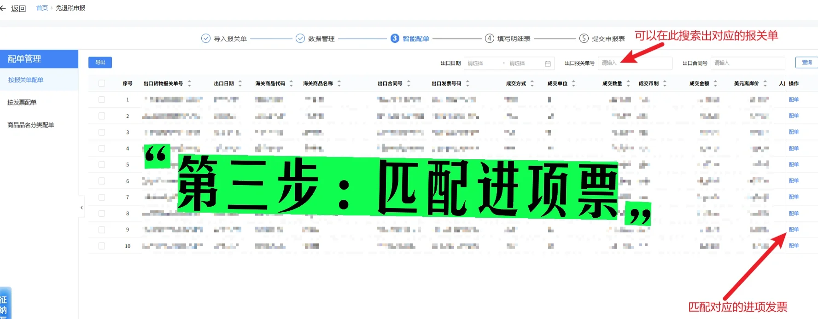This screenshot has height=319, width=818.
Task: Sort by 出口日期 column arrows
Action: pyautogui.click(x=240, y=83)
